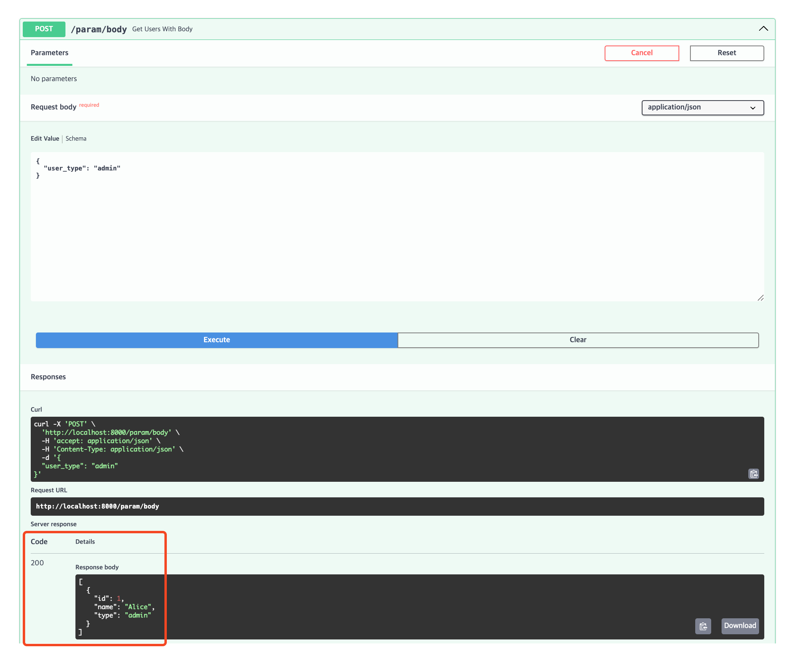Viewport: 795px width, 661px height.
Task: Click the curl command code block
Action: point(397,449)
